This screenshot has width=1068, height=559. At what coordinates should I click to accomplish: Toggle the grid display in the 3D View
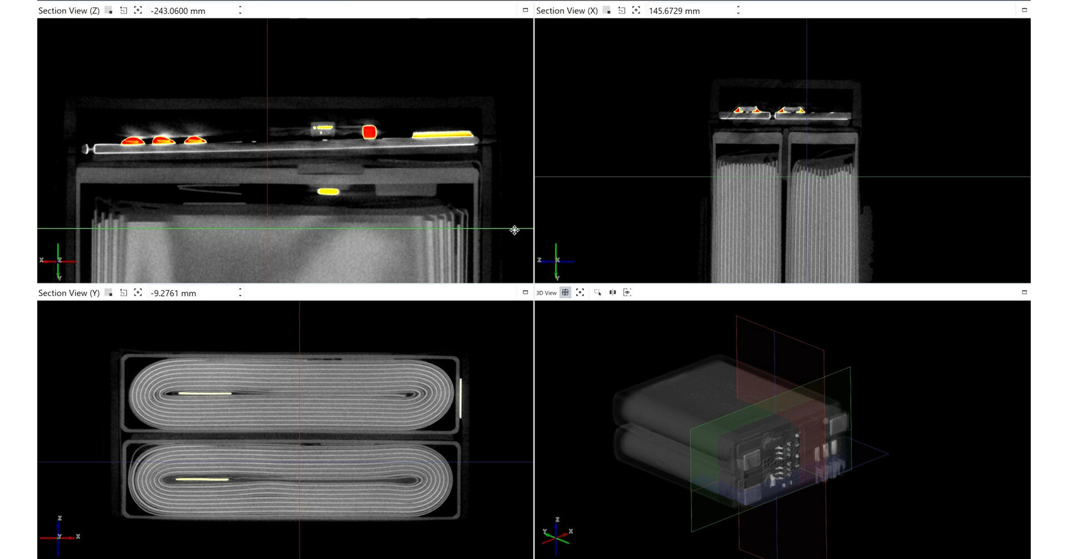tap(565, 292)
